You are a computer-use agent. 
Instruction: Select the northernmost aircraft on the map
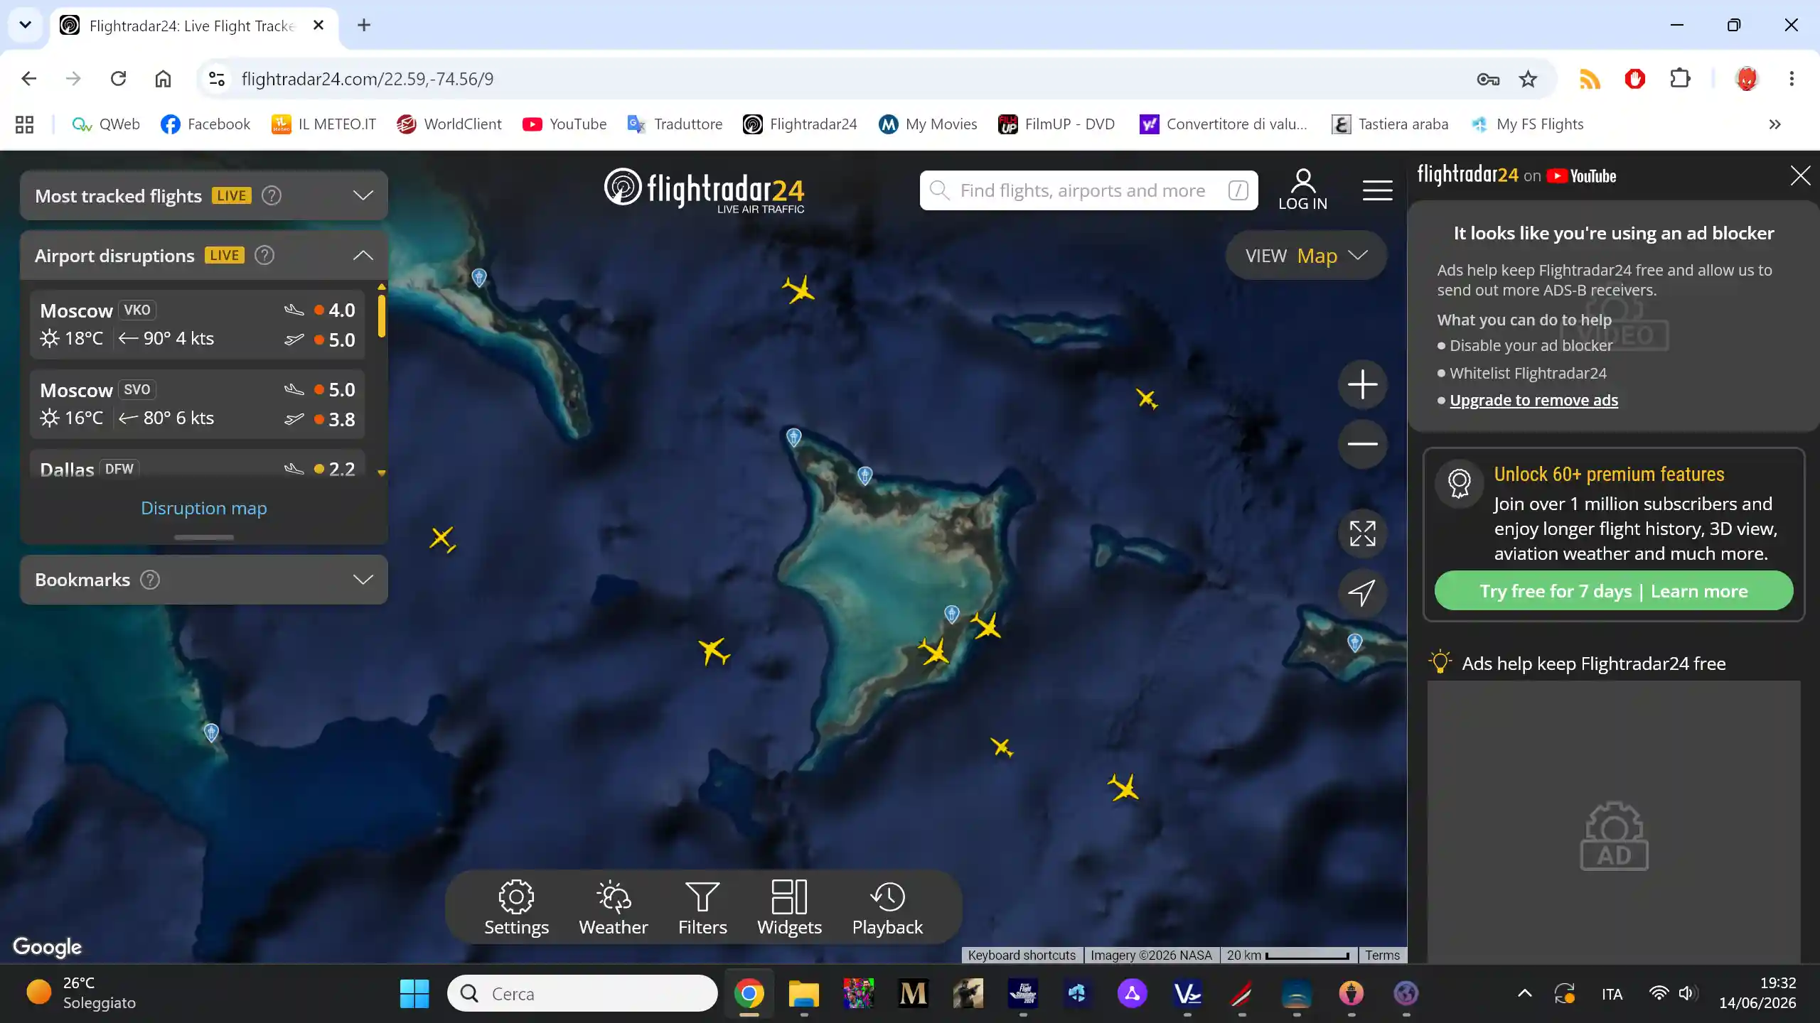pyautogui.click(x=798, y=289)
